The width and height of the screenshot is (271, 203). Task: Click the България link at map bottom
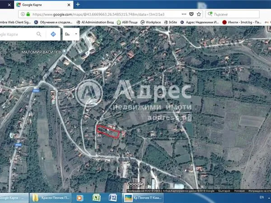(x=224, y=191)
